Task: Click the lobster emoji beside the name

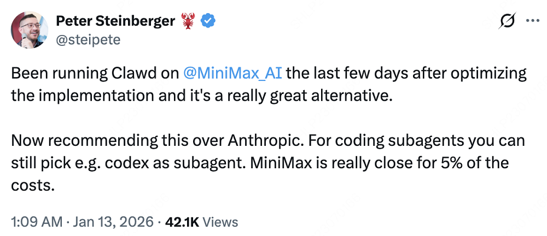Action: click(187, 21)
